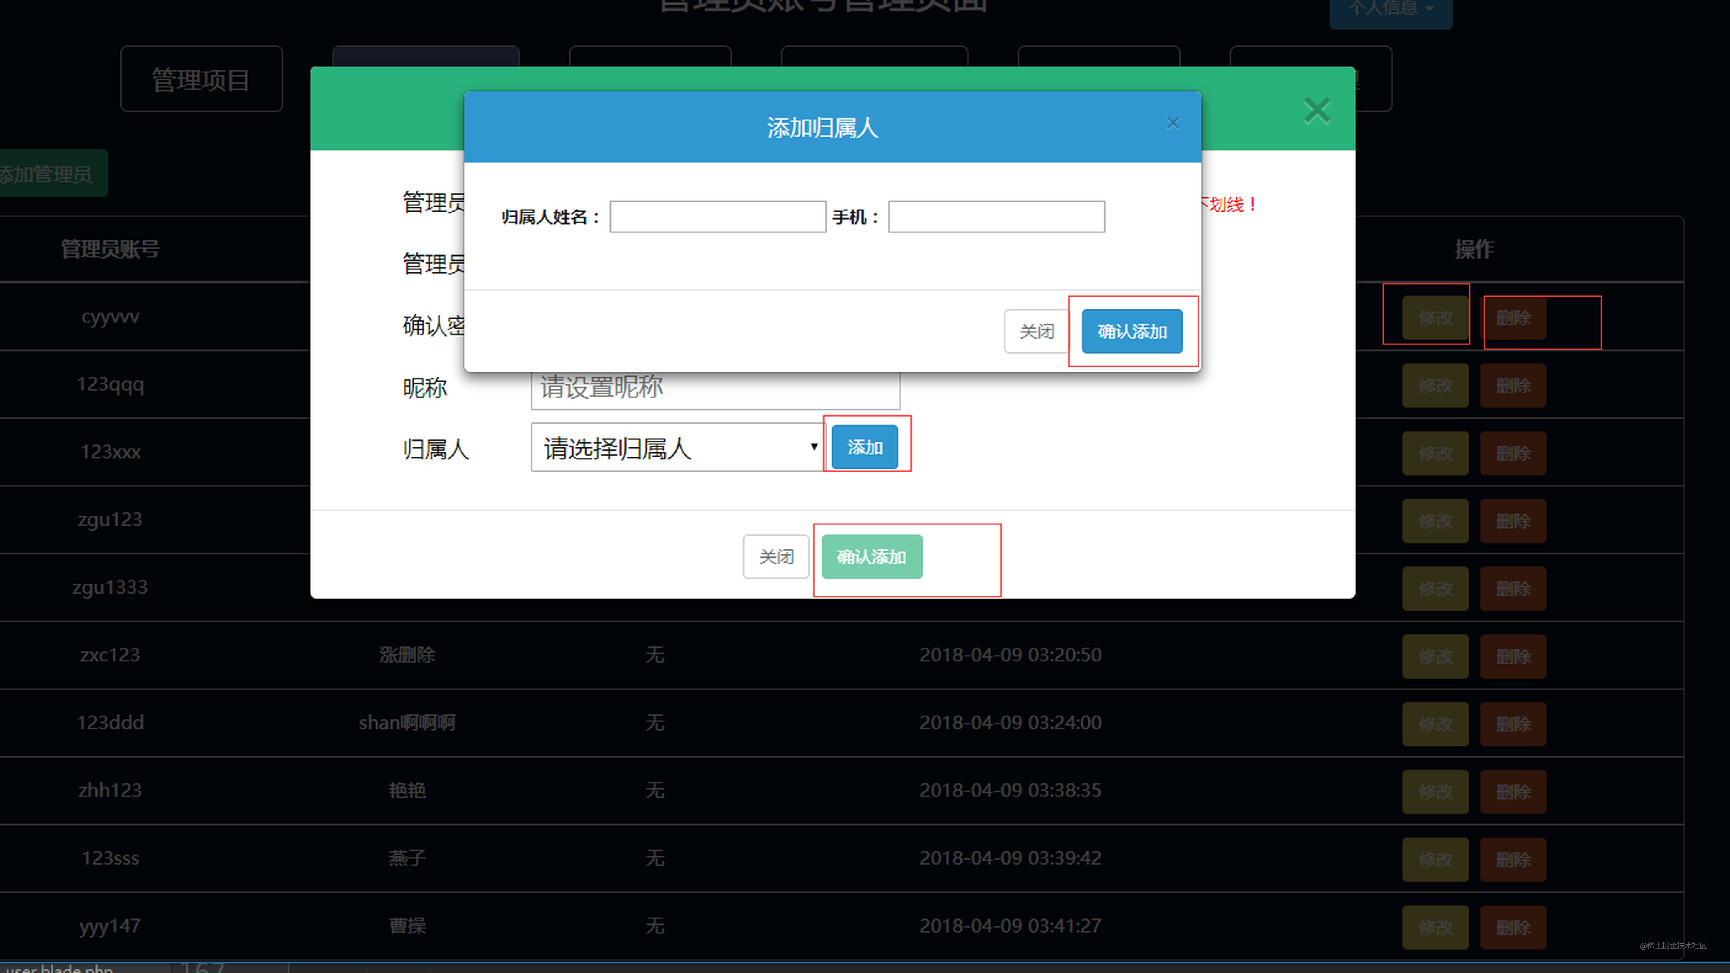Click 修改 for account yyy147
Viewport: 1730px width, 973px height.
[x=1435, y=928]
